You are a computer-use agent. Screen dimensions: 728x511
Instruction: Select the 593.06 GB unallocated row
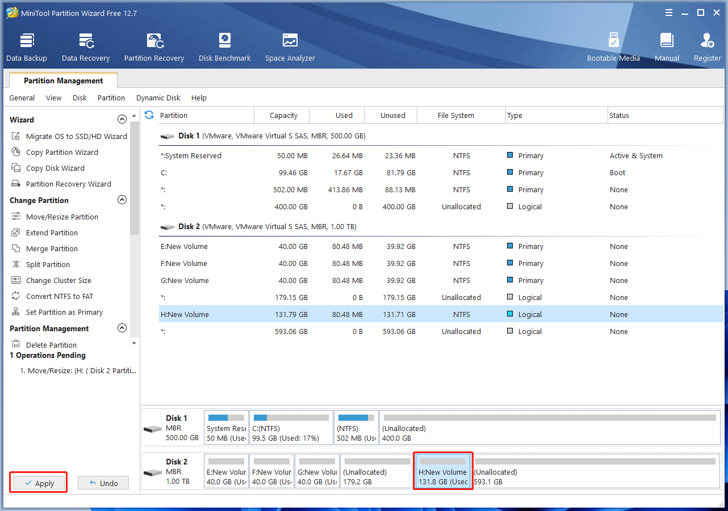[441, 331]
